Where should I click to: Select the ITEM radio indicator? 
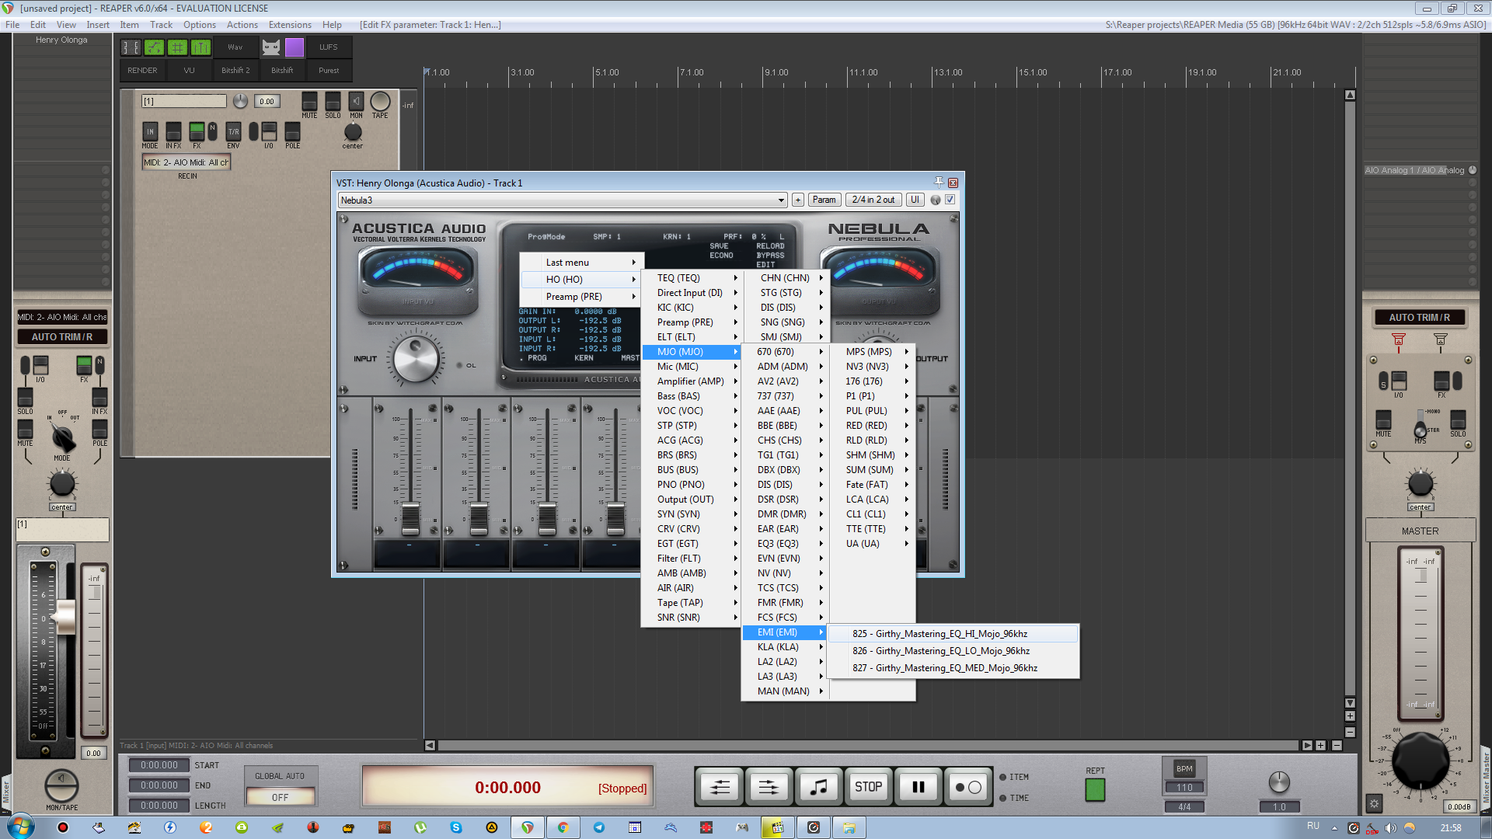pos(1003,777)
